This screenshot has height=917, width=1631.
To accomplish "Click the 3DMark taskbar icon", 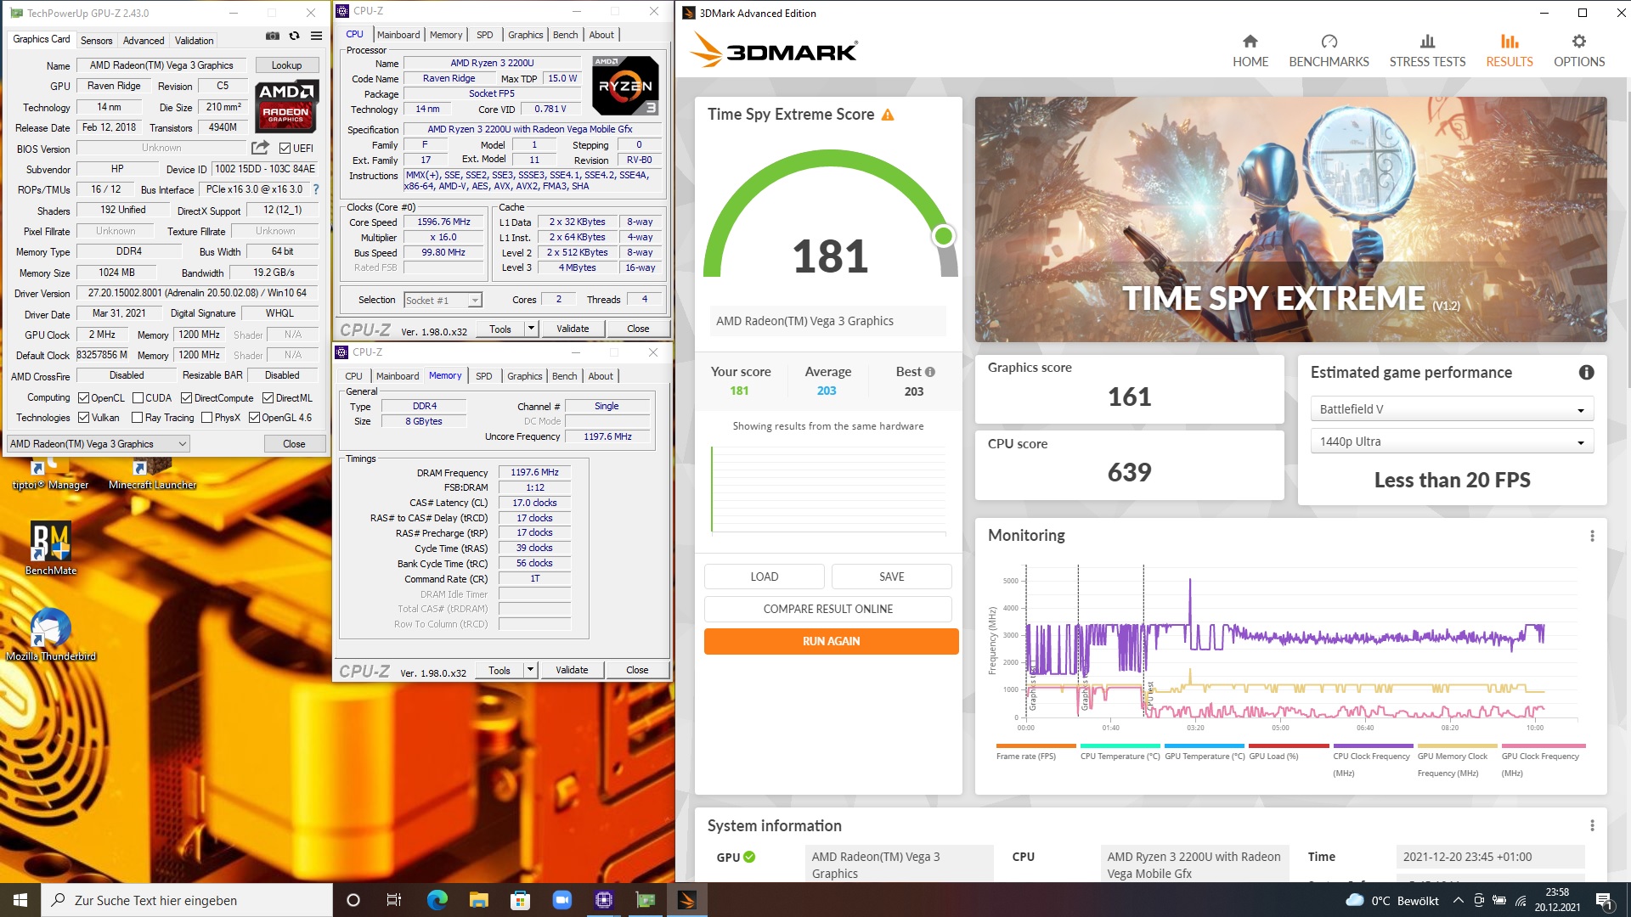I will point(687,900).
